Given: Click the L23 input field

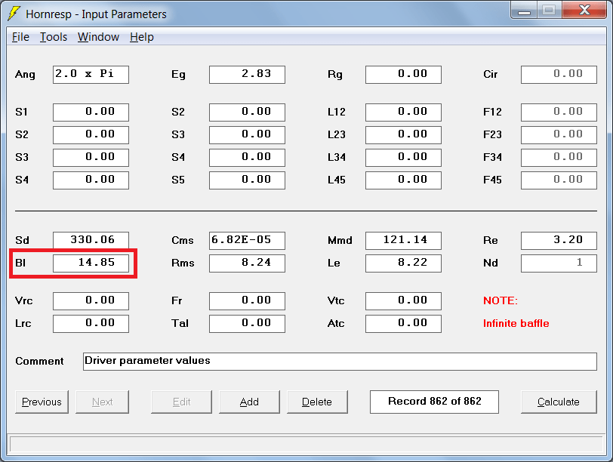Looking at the screenshot, I should click(x=403, y=135).
